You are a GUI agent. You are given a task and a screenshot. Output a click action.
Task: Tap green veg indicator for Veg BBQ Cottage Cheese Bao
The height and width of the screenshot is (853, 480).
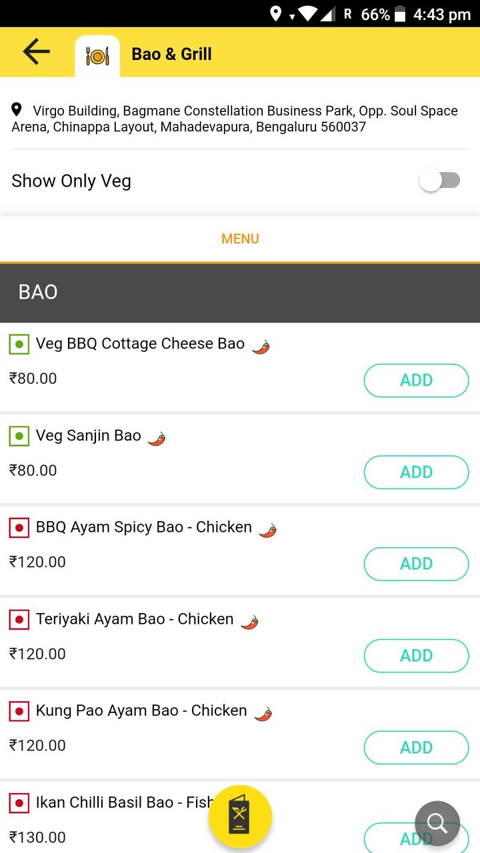coord(19,345)
